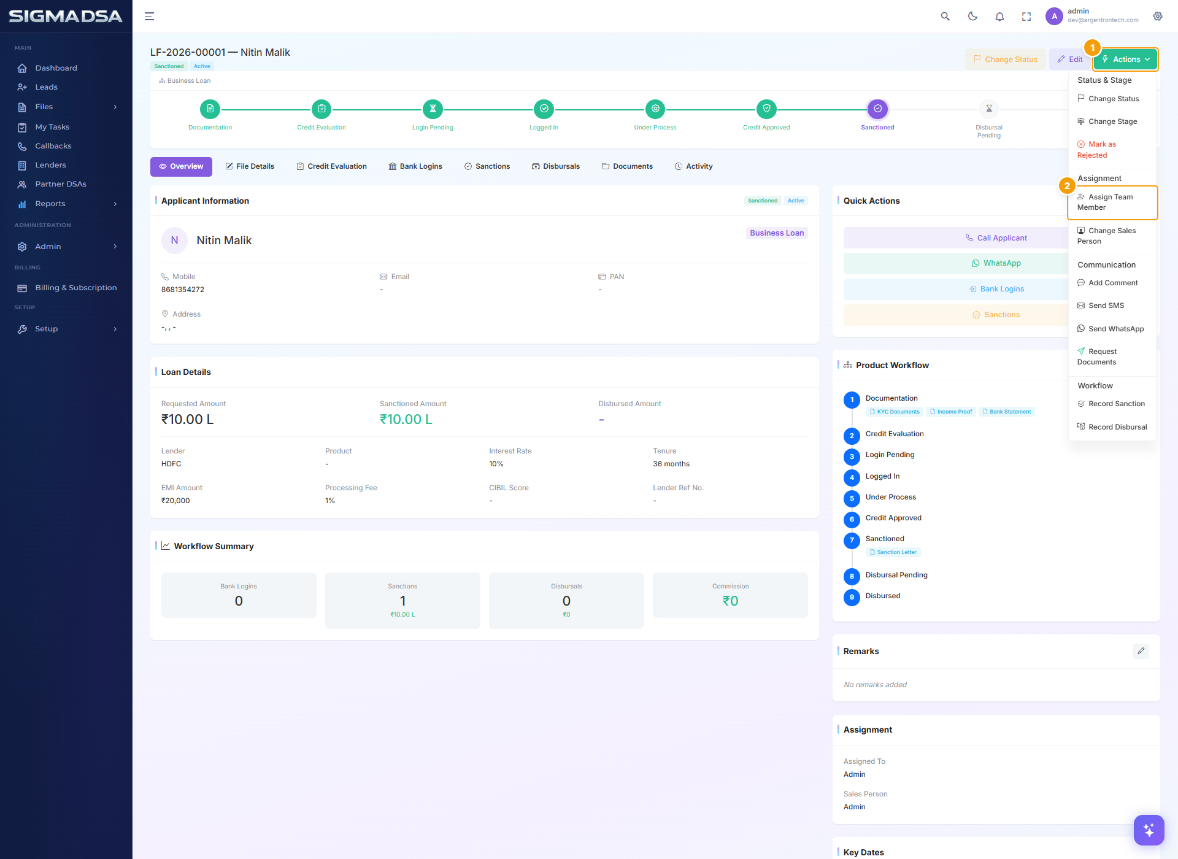Expand the Admin sidebar menu
The image size is (1178, 859).
pyautogui.click(x=66, y=247)
